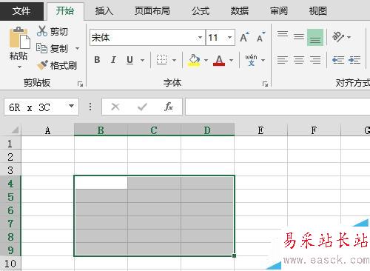The width and height of the screenshot is (370, 271).
Task: Open the 文件 File tab
Action: [x=21, y=10]
